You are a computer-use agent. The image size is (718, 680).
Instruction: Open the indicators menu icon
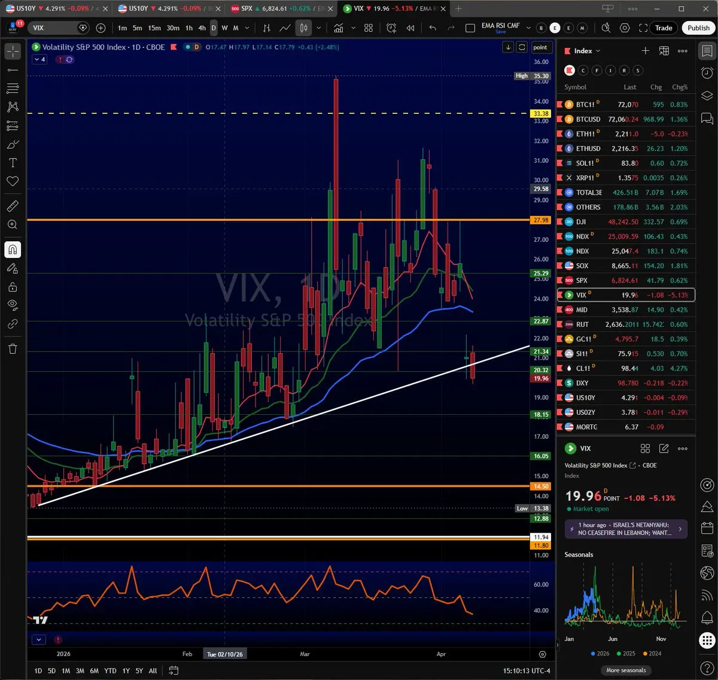339,28
